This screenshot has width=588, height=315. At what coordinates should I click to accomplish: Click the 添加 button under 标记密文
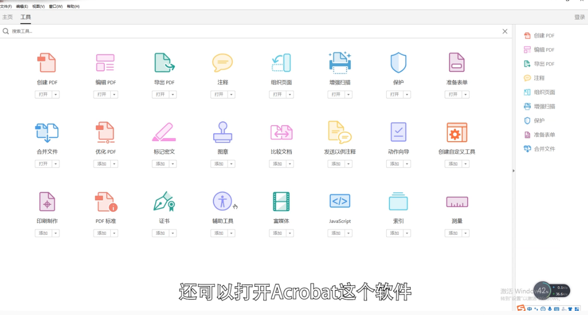[160, 164]
